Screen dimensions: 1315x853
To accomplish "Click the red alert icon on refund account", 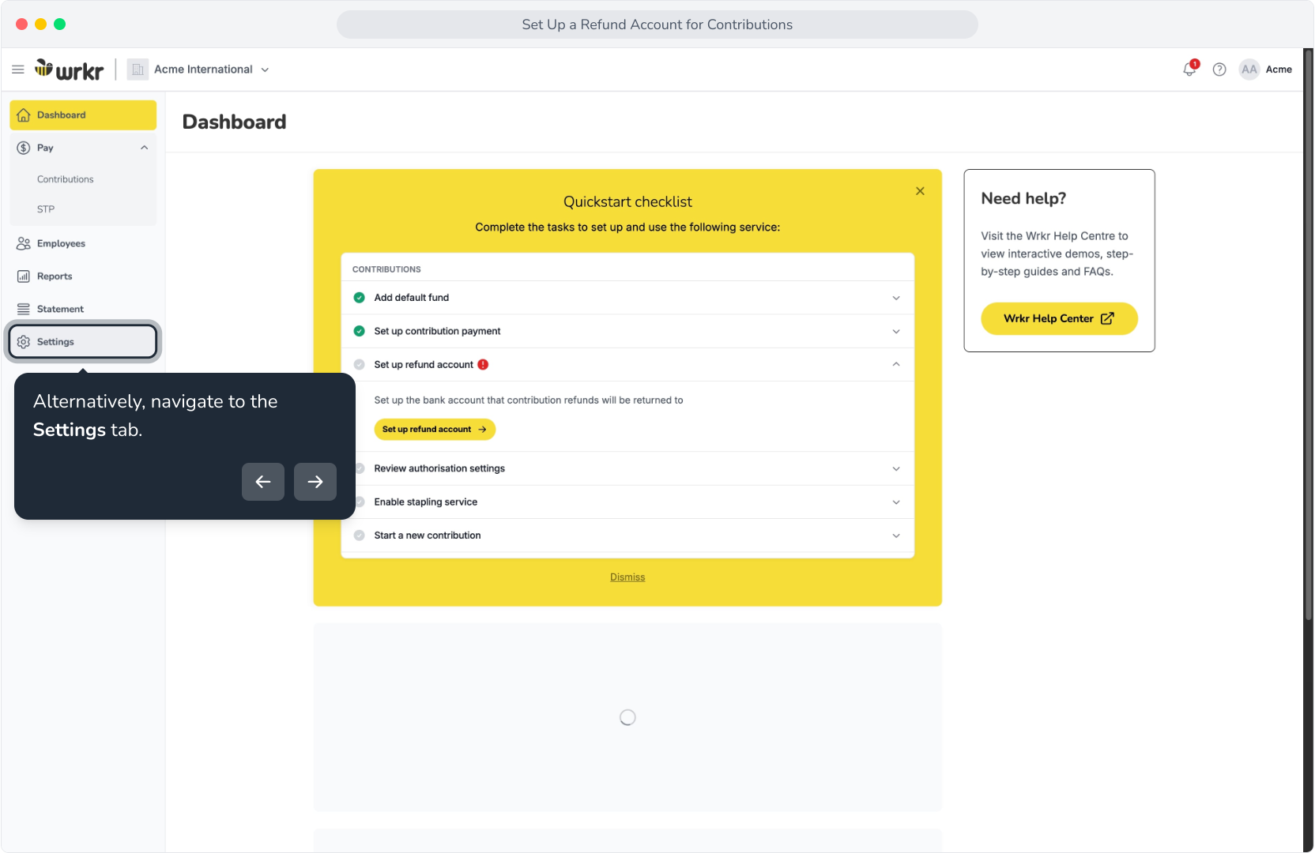I will coord(483,365).
